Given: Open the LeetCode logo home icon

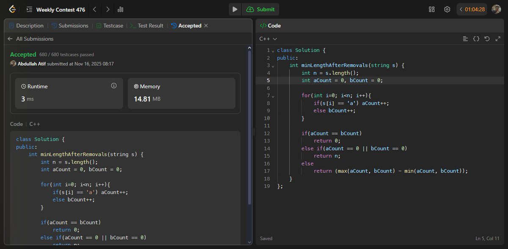Looking at the screenshot, I should pyautogui.click(x=12, y=9).
